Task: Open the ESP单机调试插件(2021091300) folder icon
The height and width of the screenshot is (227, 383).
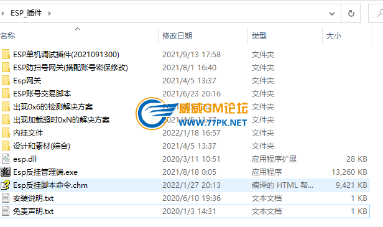Action: (x=6, y=54)
